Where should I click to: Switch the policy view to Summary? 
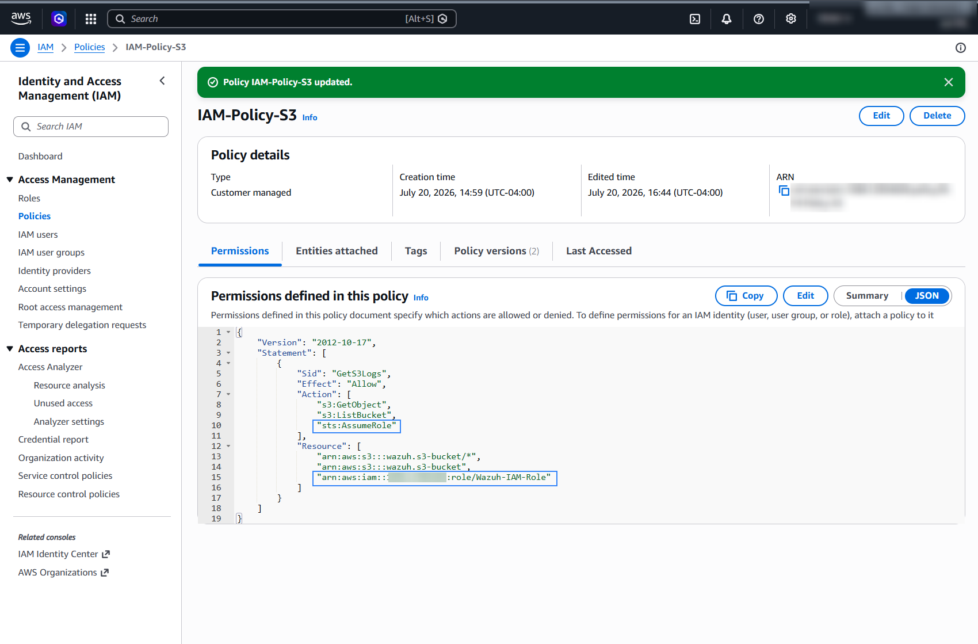pyautogui.click(x=867, y=296)
